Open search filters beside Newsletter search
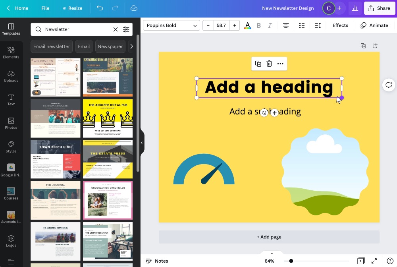The height and width of the screenshot is (267, 397). pyautogui.click(x=126, y=29)
